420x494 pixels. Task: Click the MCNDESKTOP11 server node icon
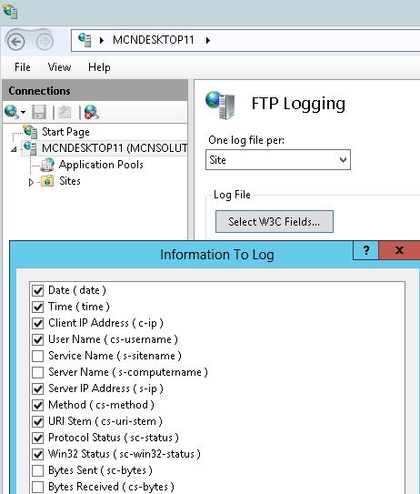30,147
